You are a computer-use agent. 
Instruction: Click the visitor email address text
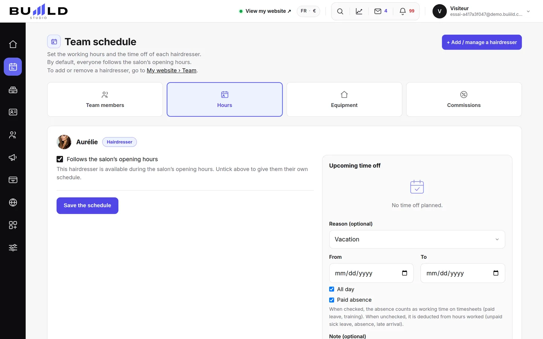pyautogui.click(x=486, y=14)
